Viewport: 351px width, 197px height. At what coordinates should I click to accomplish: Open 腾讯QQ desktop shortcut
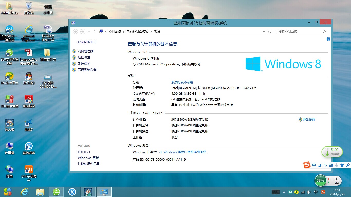tap(29, 78)
